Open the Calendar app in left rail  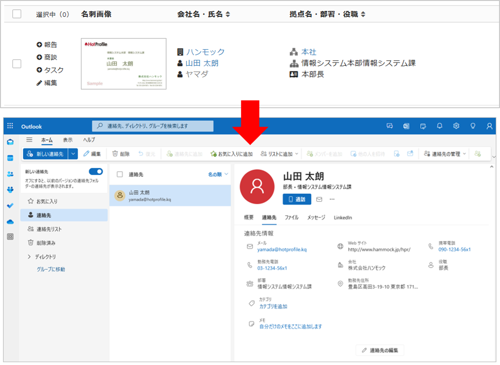tap(11, 158)
